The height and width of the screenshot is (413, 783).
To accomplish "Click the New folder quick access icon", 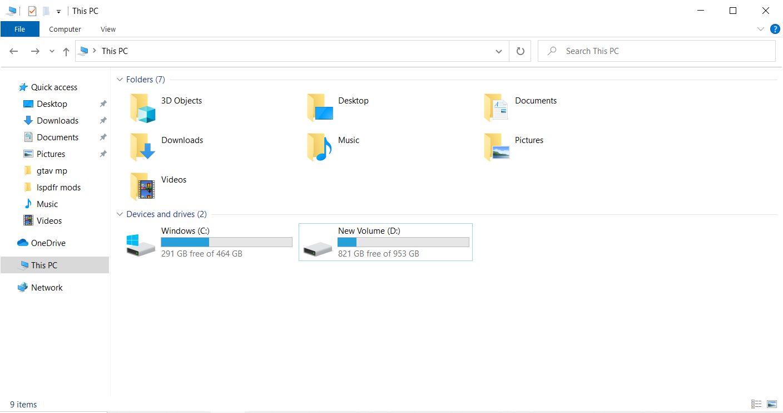I will click(46, 11).
